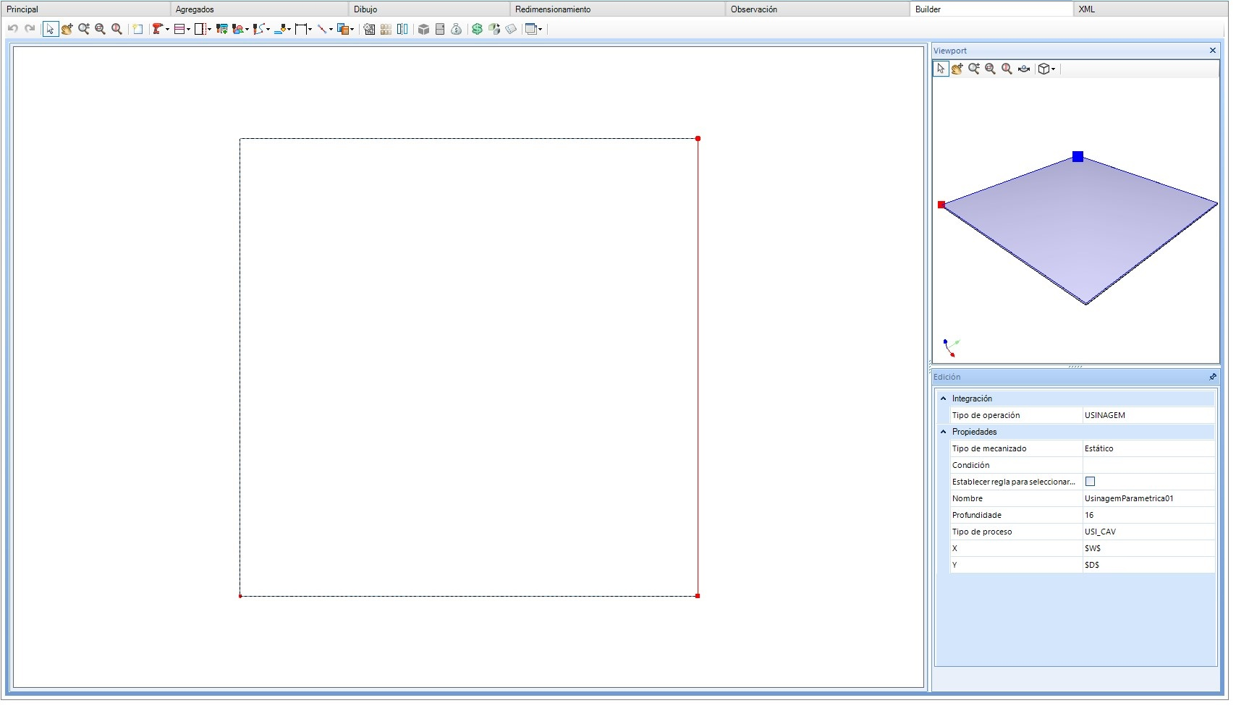
Task: Click the properties sheet with gear icon
Action: pos(369,29)
